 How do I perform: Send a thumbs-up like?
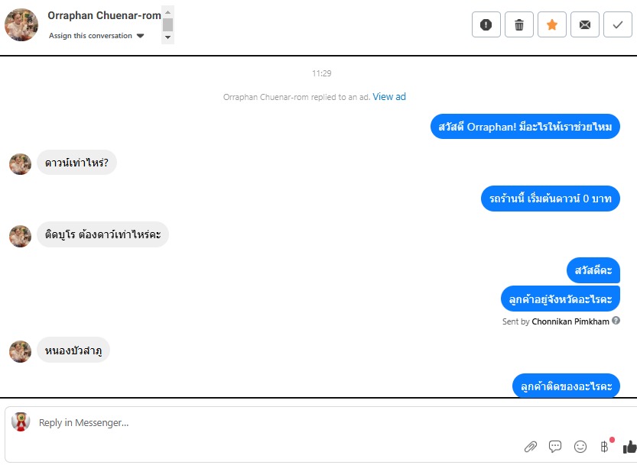pyautogui.click(x=629, y=447)
